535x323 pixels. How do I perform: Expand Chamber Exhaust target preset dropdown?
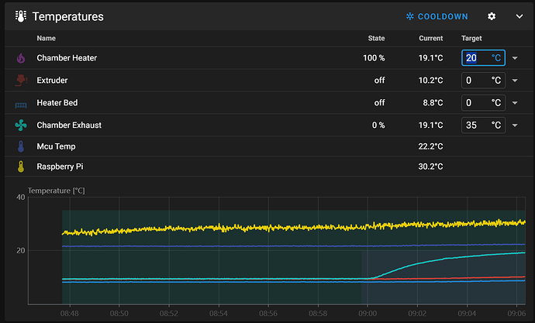click(516, 125)
